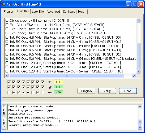This screenshot has height=133, width=145.
Task: Click log line 'Found AVR ISP'
Action: tap(20, 114)
